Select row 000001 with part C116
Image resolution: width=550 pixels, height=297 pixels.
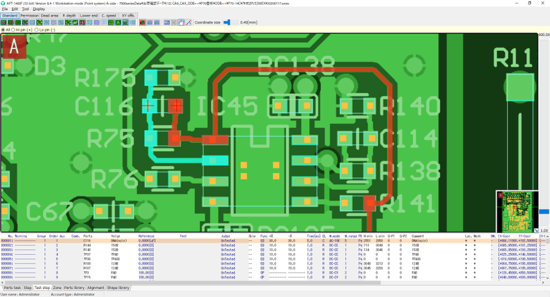pos(274,241)
